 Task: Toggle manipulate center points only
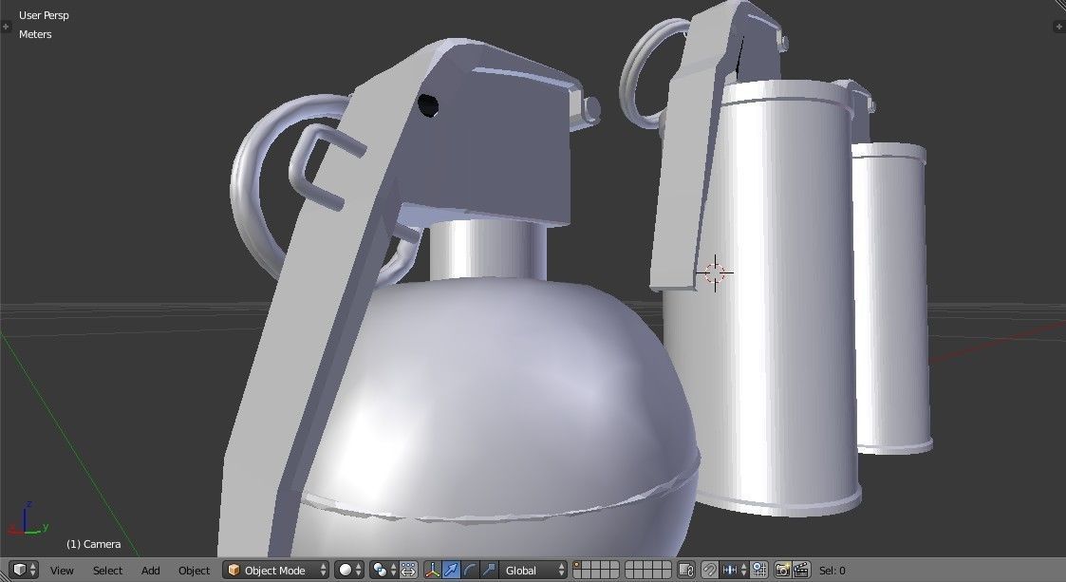pyautogui.click(x=408, y=570)
